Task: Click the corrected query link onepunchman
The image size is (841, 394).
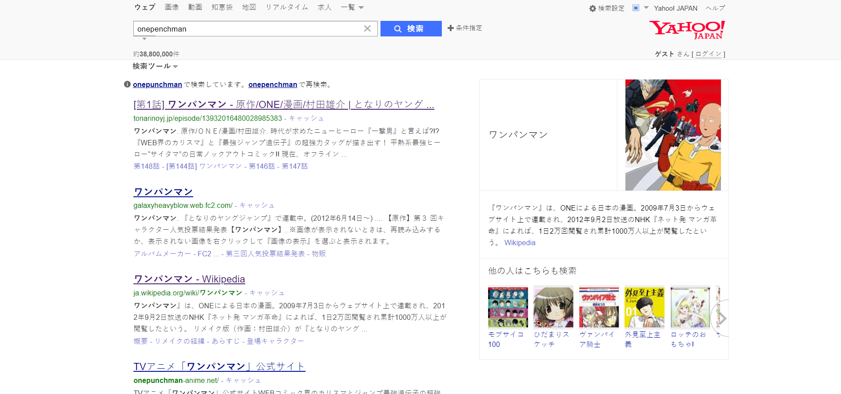Action: click(x=157, y=84)
